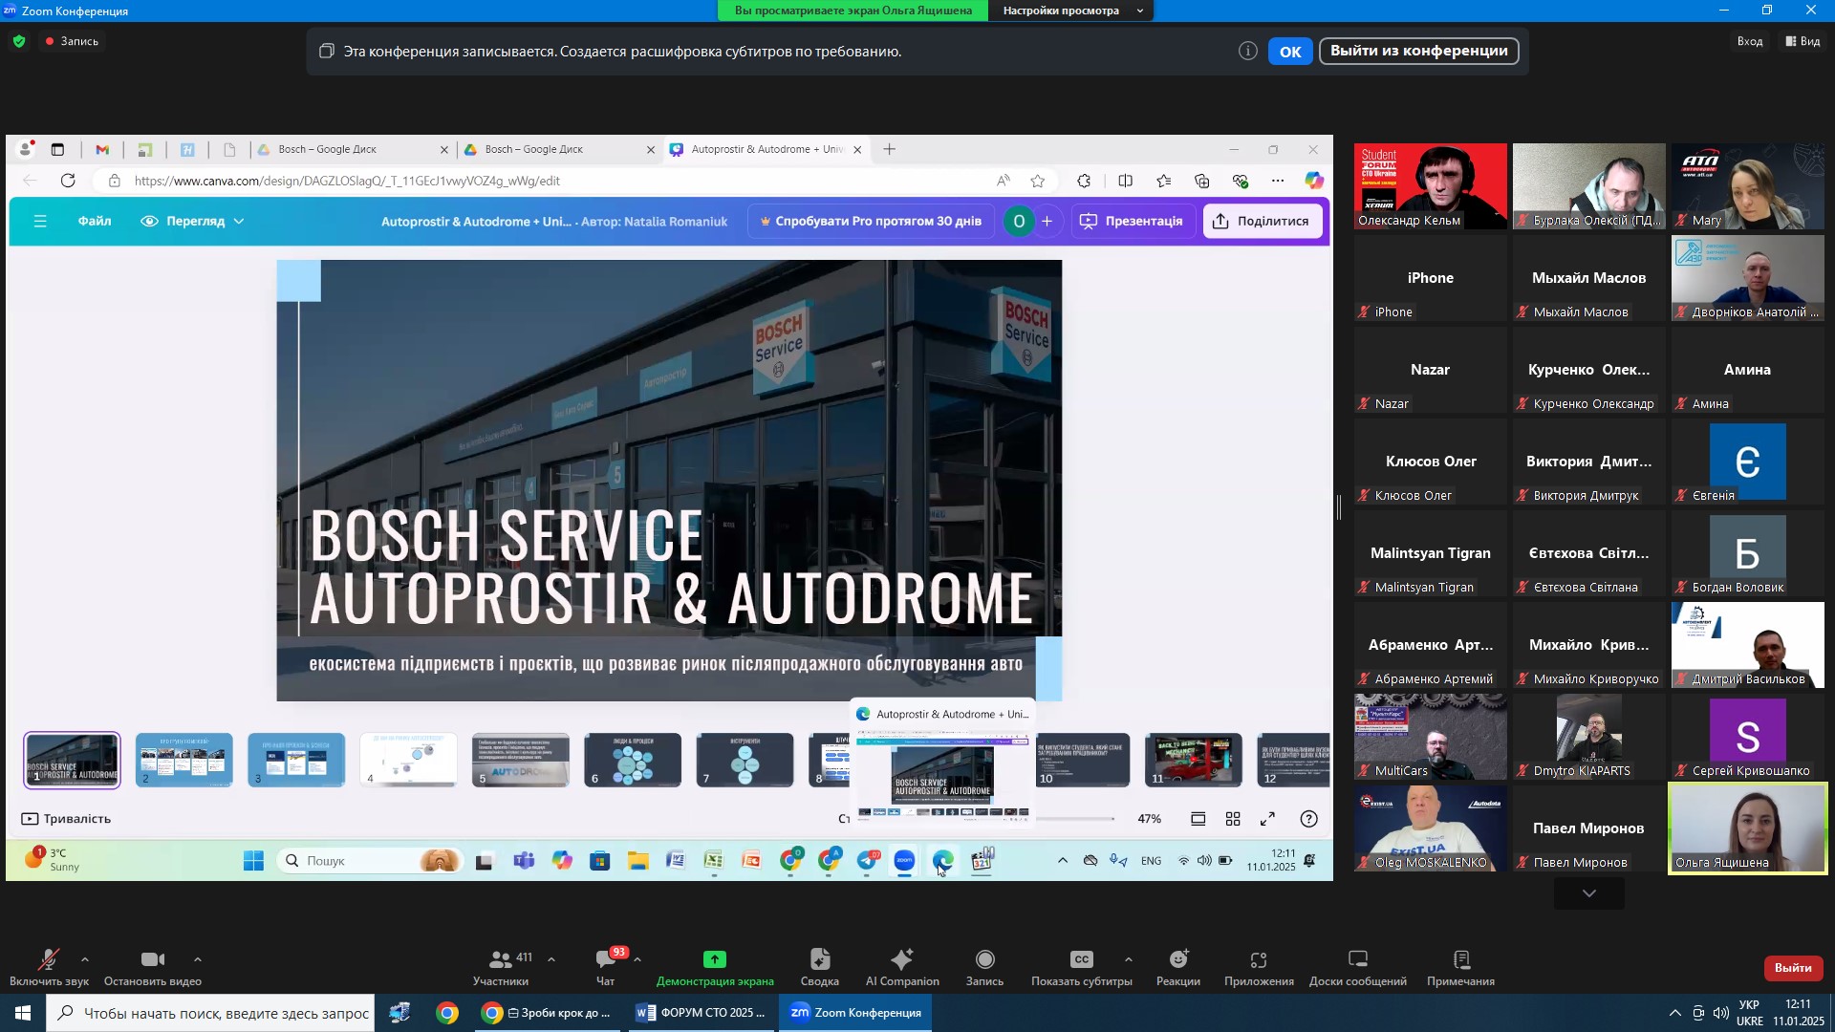Click the Windows taskbar search field
The height and width of the screenshot is (1032, 1835).
pyautogui.click(x=209, y=1013)
